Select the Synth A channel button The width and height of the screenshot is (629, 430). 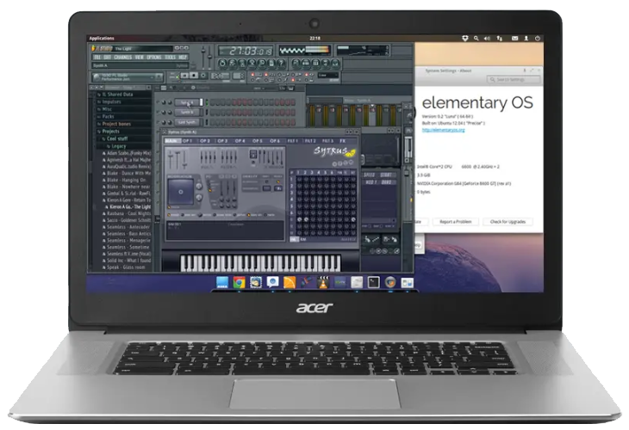(186, 102)
